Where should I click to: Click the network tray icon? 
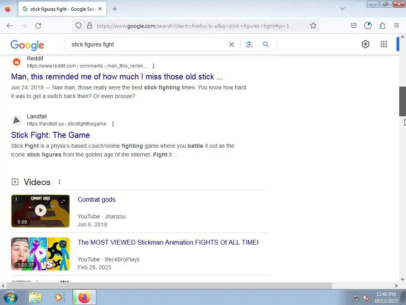coord(356,298)
